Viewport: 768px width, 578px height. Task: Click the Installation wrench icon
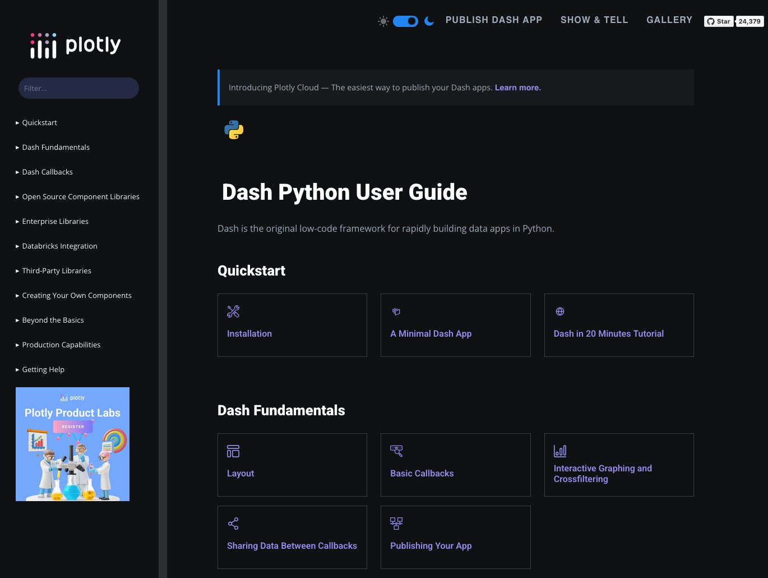(x=233, y=311)
